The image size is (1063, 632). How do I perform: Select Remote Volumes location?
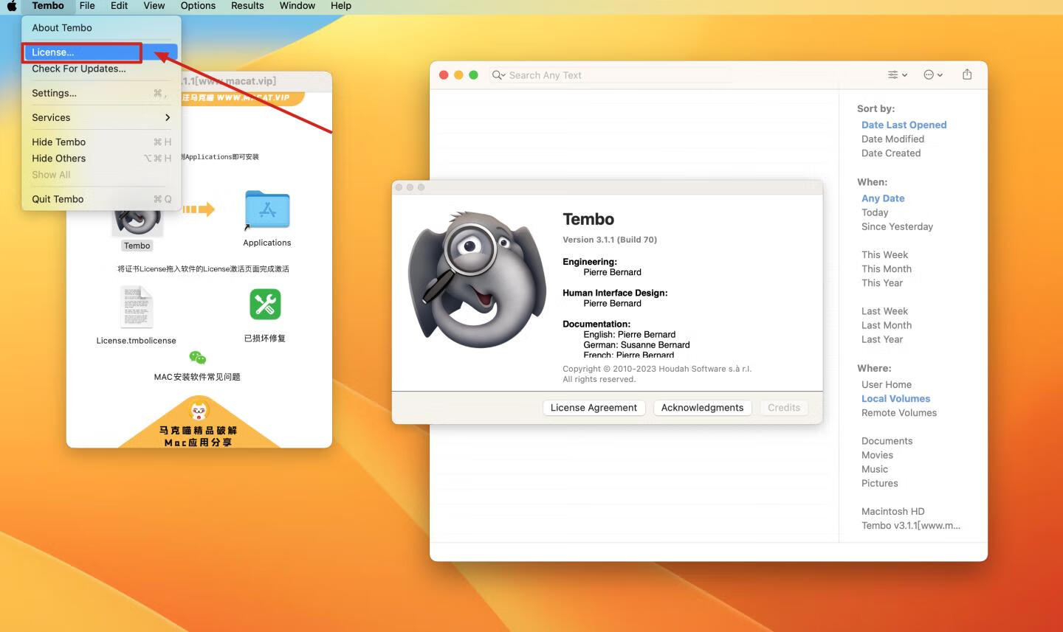pyautogui.click(x=898, y=413)
